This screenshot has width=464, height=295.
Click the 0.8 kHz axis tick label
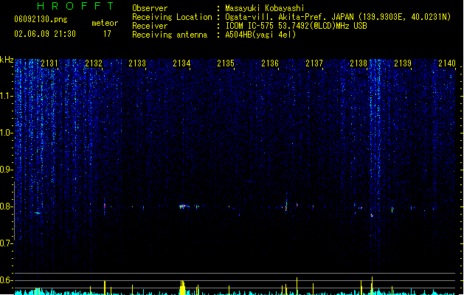6,206
